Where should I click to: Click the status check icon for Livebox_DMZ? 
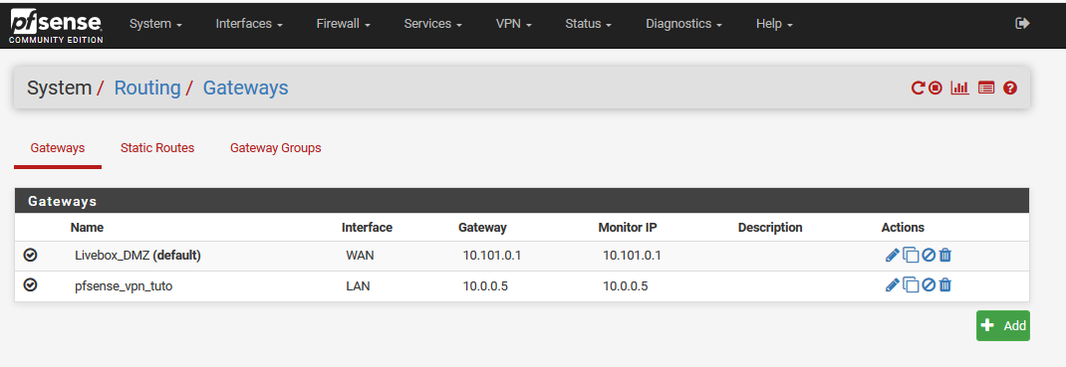tap(30, 255)
